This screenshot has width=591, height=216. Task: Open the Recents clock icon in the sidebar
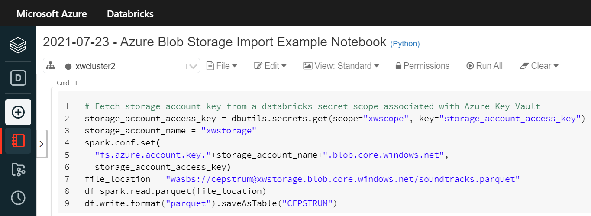coord(18,198)
